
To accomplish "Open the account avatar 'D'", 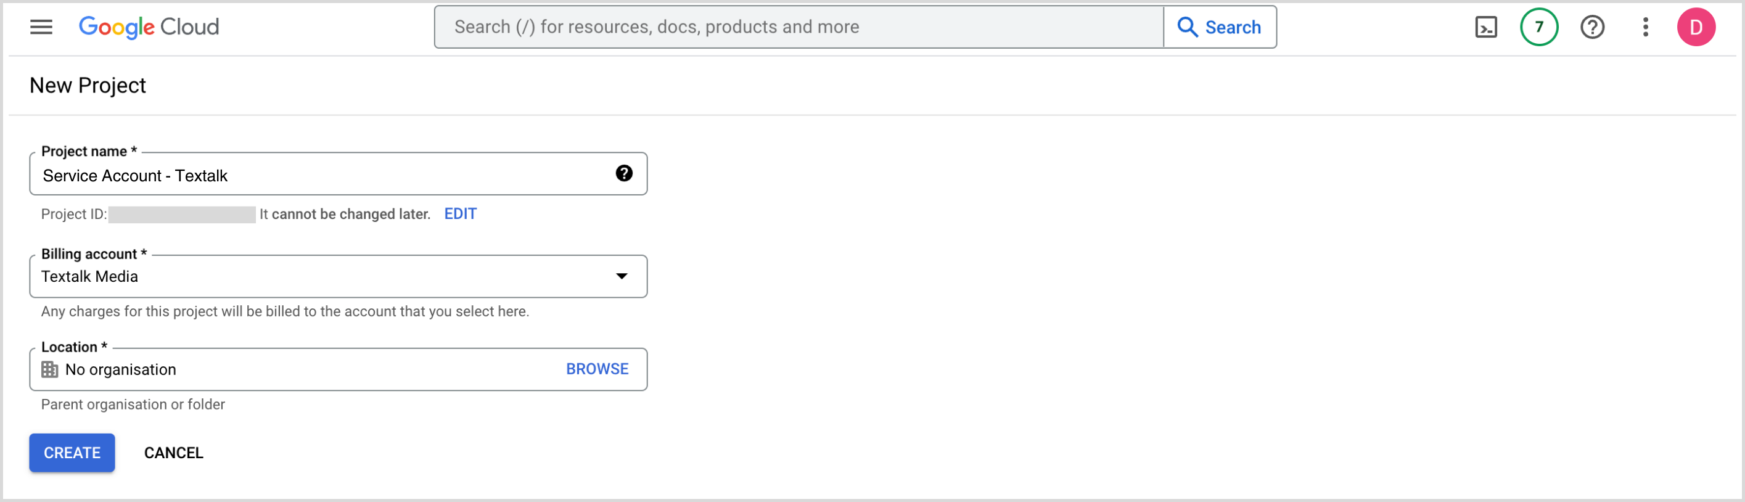I will click(x=1696, y=27).
